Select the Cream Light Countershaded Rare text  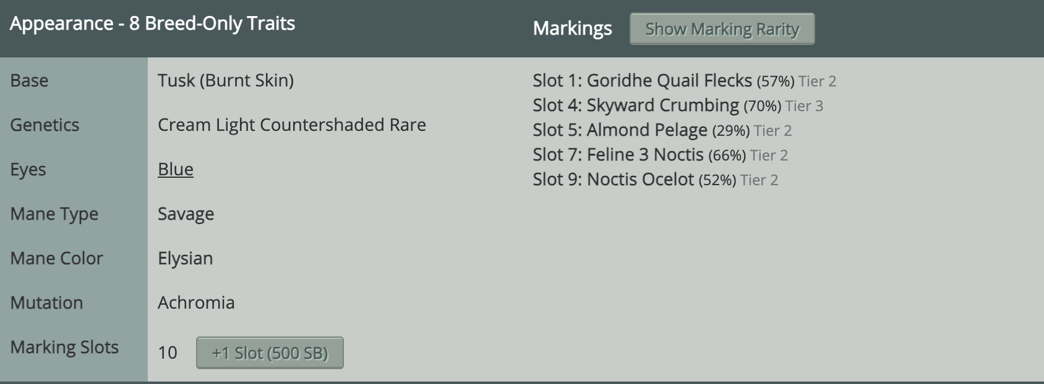click(x=292, y=125)
